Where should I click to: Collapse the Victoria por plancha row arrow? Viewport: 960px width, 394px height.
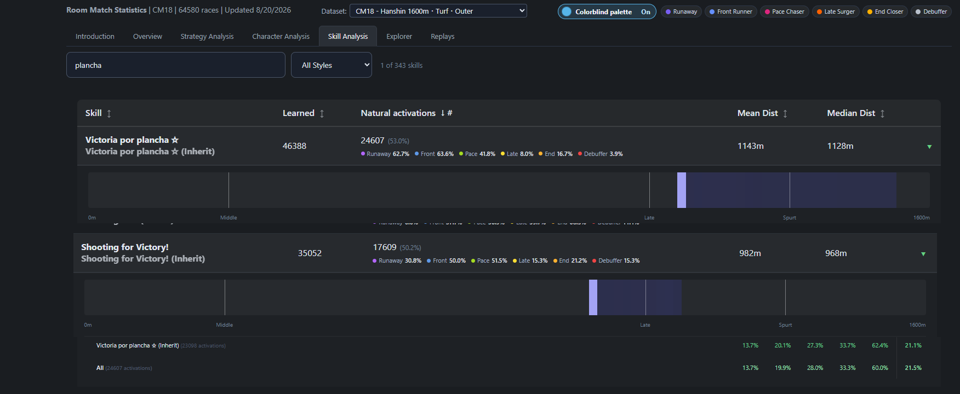coord(929,147)
